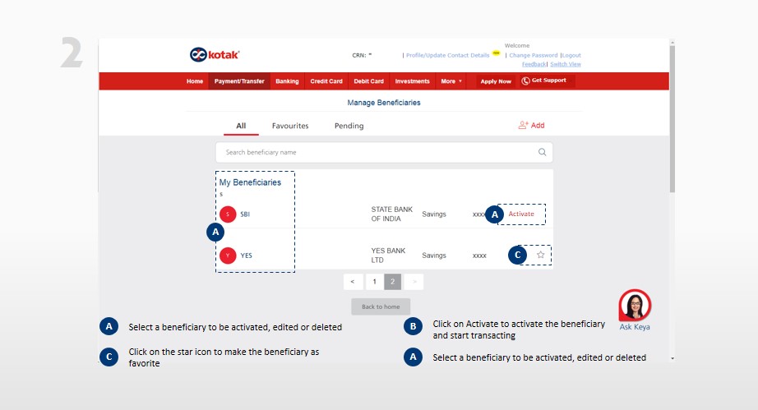758x410 pixels.
Task: Switch to the Favourites tab
Action: (x=290, y=126)
